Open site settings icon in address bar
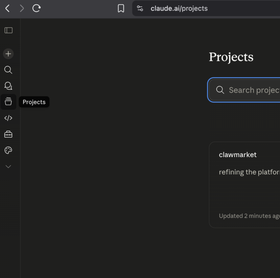This screenshot has height=278, width=280. pos(140,9)
